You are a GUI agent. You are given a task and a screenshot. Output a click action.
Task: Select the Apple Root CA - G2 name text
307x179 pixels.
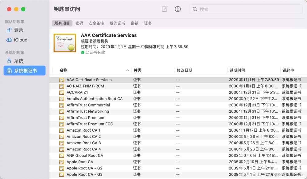tap(85, 168)
